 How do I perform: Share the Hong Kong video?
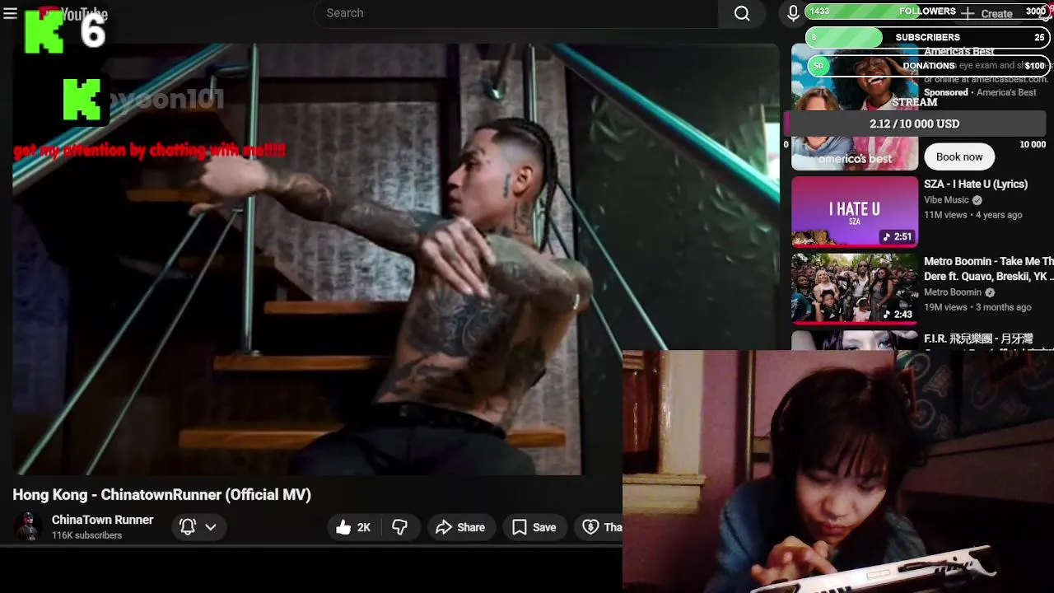pyautogui.click(x=460, y=527)
